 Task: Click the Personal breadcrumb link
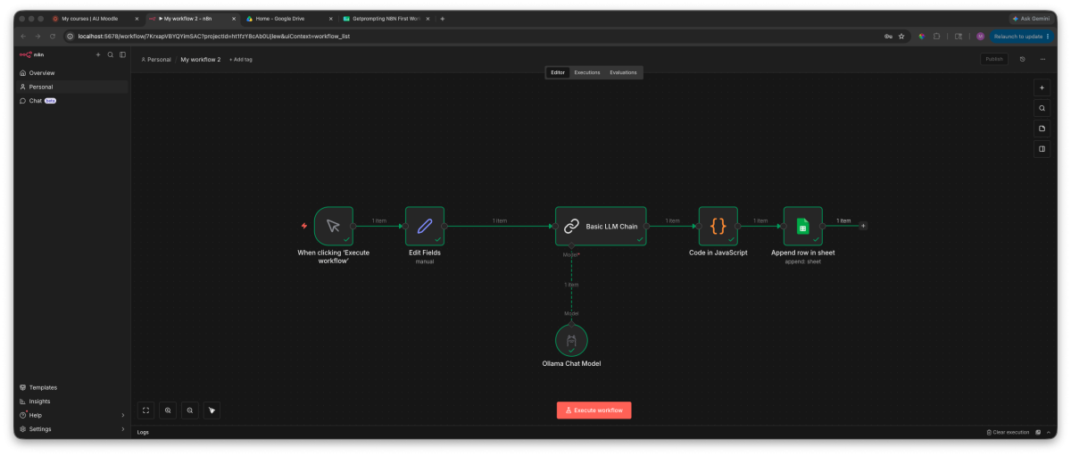tap(156, 59)
